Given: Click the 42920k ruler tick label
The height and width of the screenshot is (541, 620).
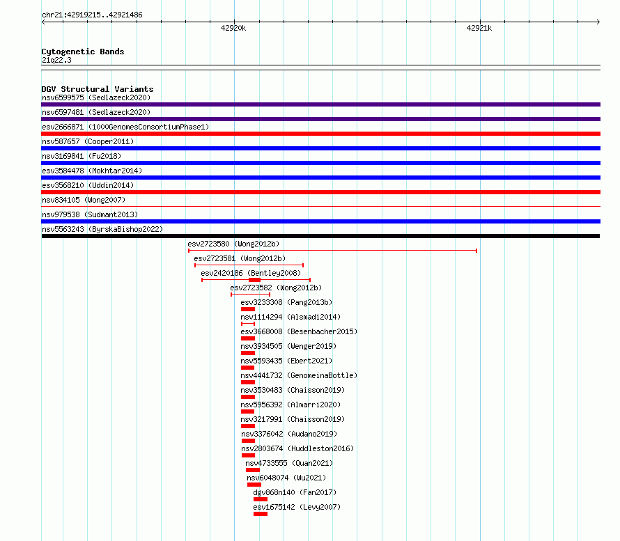Looking at the screenshot, I should point(233,28).
